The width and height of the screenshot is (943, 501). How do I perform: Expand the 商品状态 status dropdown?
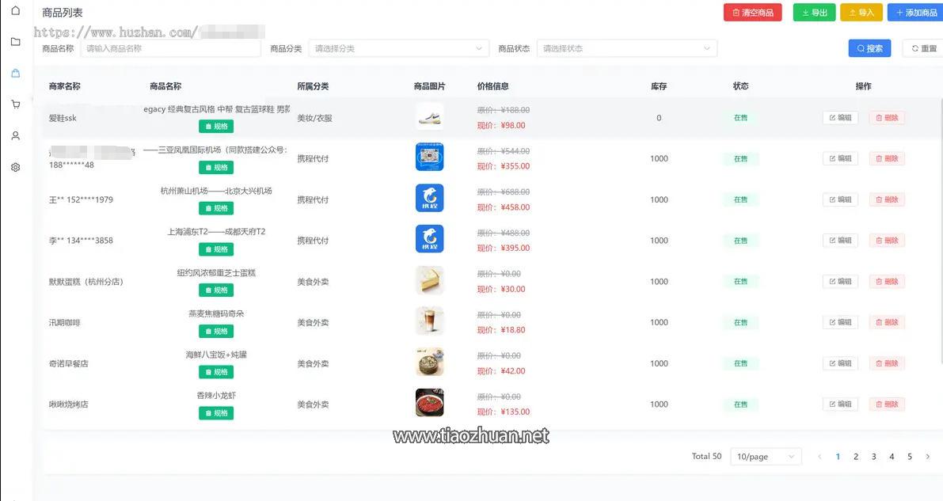[626, 48]
